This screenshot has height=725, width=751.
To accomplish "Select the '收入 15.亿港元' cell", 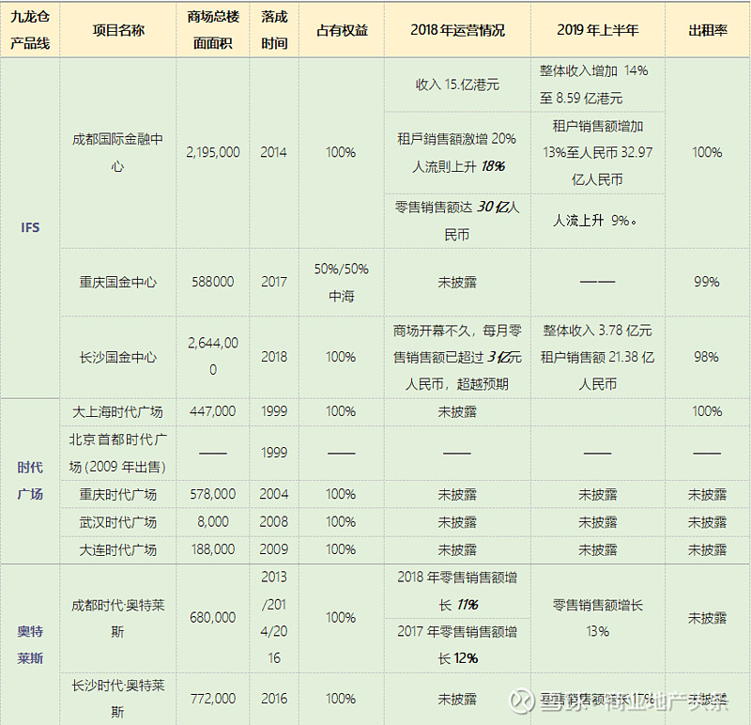I will tap(457, 85).
